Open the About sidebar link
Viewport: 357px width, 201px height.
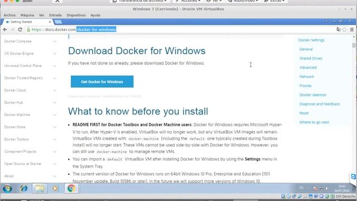pyautogui.click(x=9, y=176)
